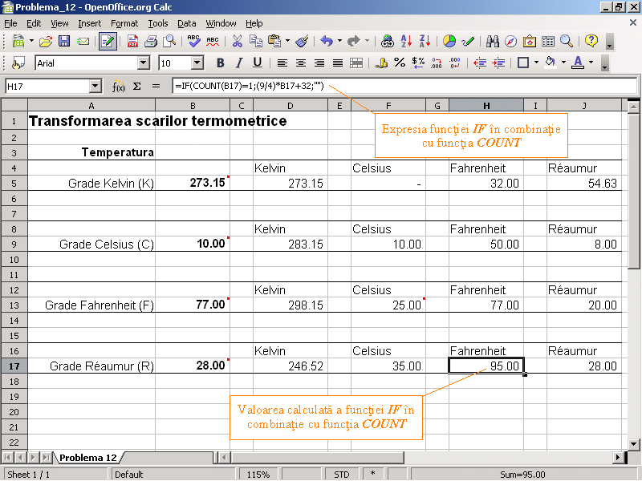
Task: Show Draw Functions icon
Action: click(x=468, y=42)
